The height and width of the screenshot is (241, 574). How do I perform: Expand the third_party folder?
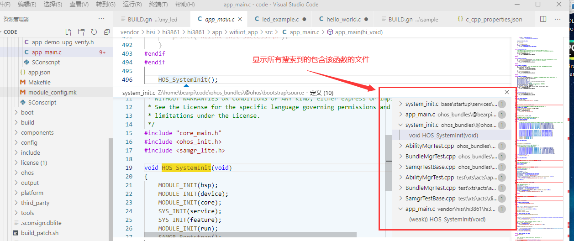[x=35, y=203]
